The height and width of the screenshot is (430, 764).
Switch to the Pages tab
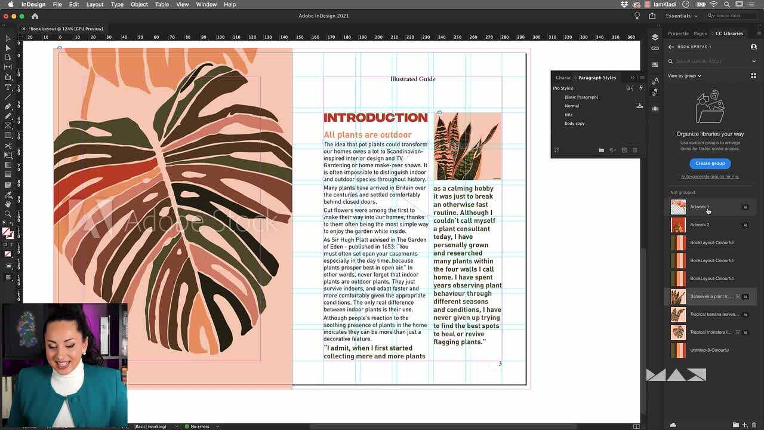(x=700, y=33)
